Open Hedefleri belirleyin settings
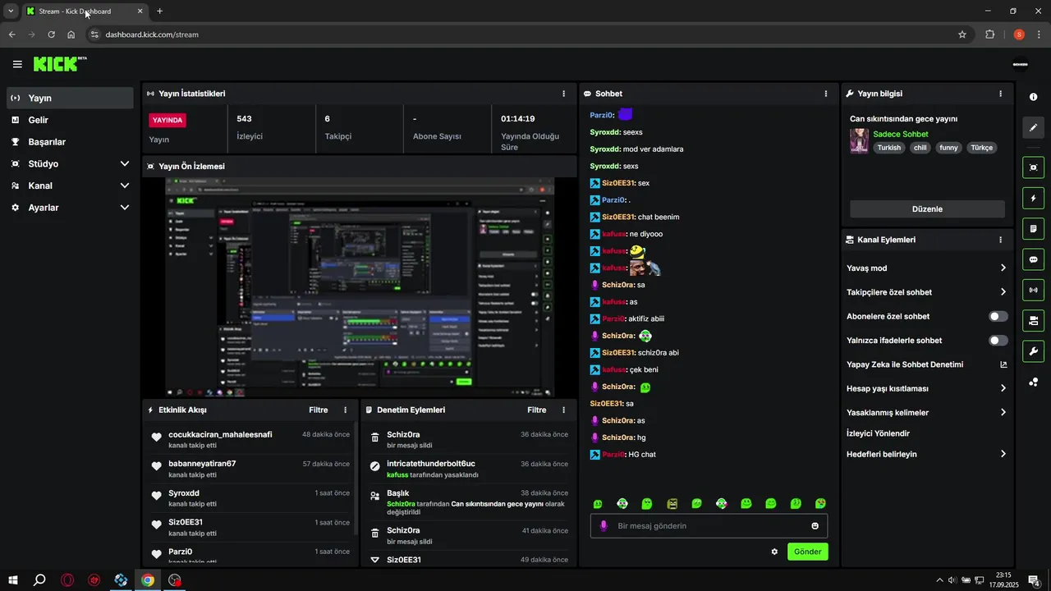This screenshot has height=591, width=1051. [x=926, y=454]
